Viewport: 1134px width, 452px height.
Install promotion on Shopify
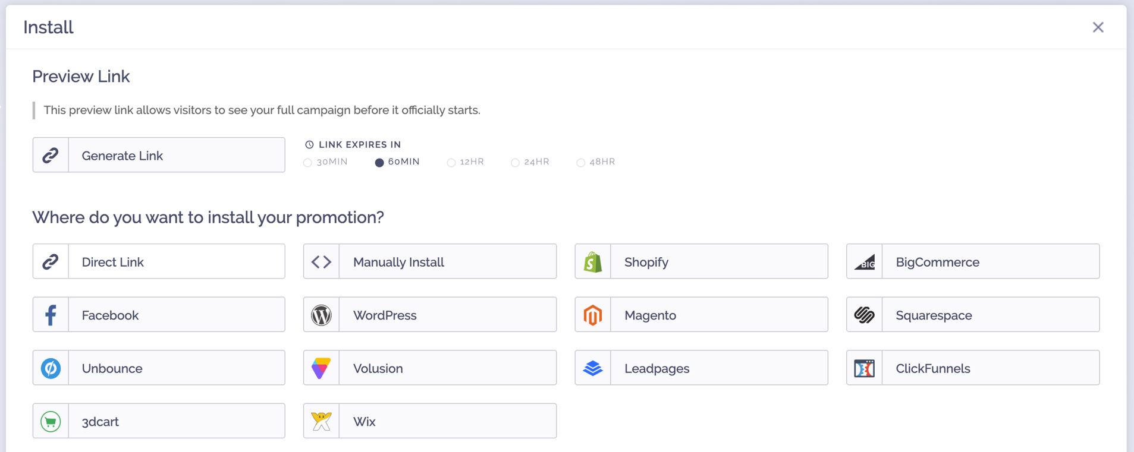(x=702, y=261)
